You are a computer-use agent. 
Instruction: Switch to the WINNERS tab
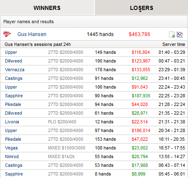click(x=47, y=8)
